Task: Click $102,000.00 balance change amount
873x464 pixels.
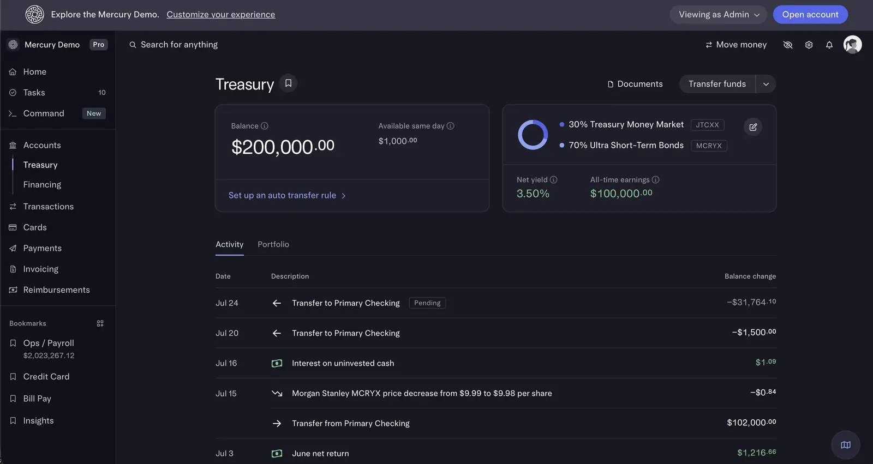Action: click(751, 423)
